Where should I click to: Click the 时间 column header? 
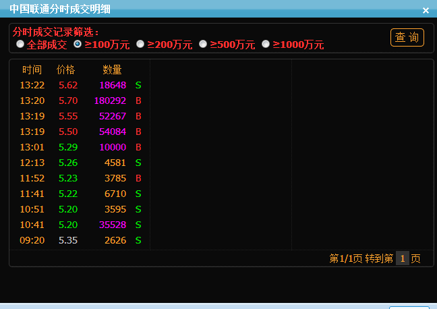[x=32, y=69]
